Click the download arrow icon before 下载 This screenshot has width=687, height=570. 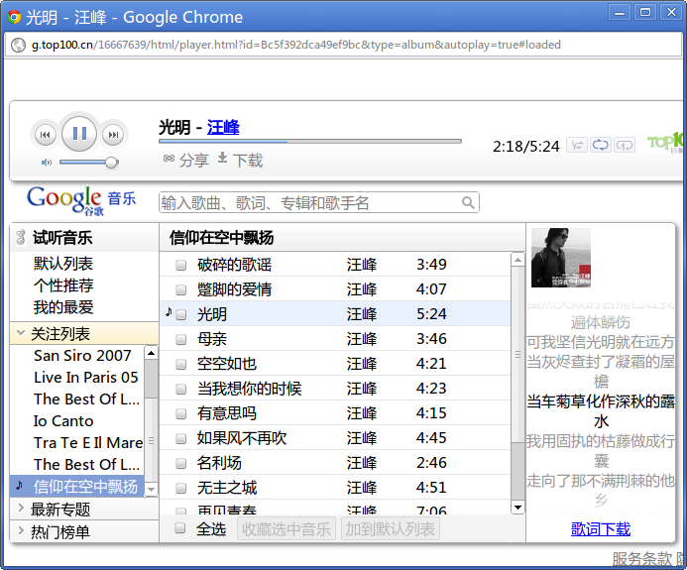click(x=222, y=158)
